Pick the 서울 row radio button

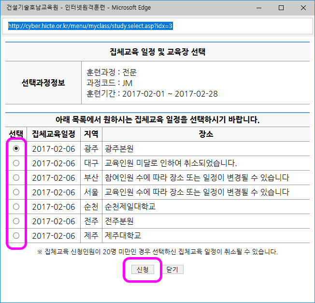click(x=16, y=192)
